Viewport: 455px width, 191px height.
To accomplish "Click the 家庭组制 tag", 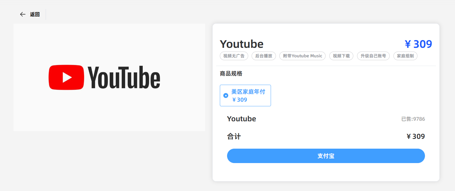I will point(405,56).
